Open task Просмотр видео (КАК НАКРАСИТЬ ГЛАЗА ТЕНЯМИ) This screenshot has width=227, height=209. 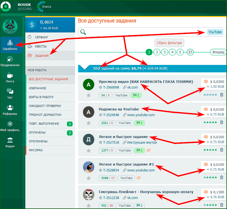[x=146, y=81]
